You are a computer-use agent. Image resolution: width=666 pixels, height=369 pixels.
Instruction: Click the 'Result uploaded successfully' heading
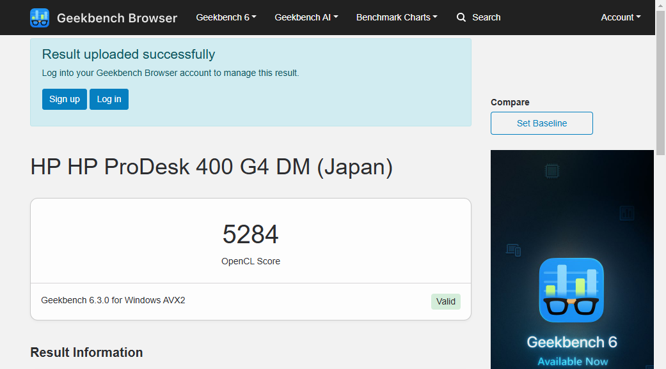coord(128,54)
